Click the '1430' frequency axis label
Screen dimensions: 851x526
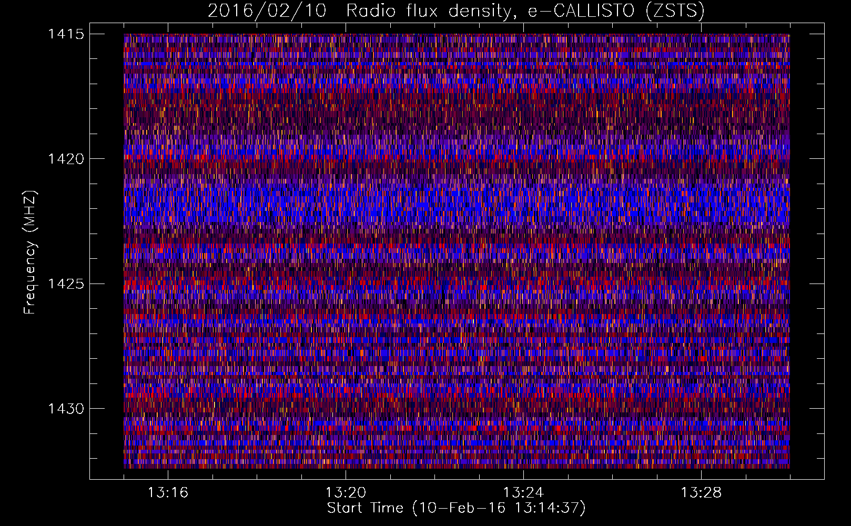pos(66,409)
